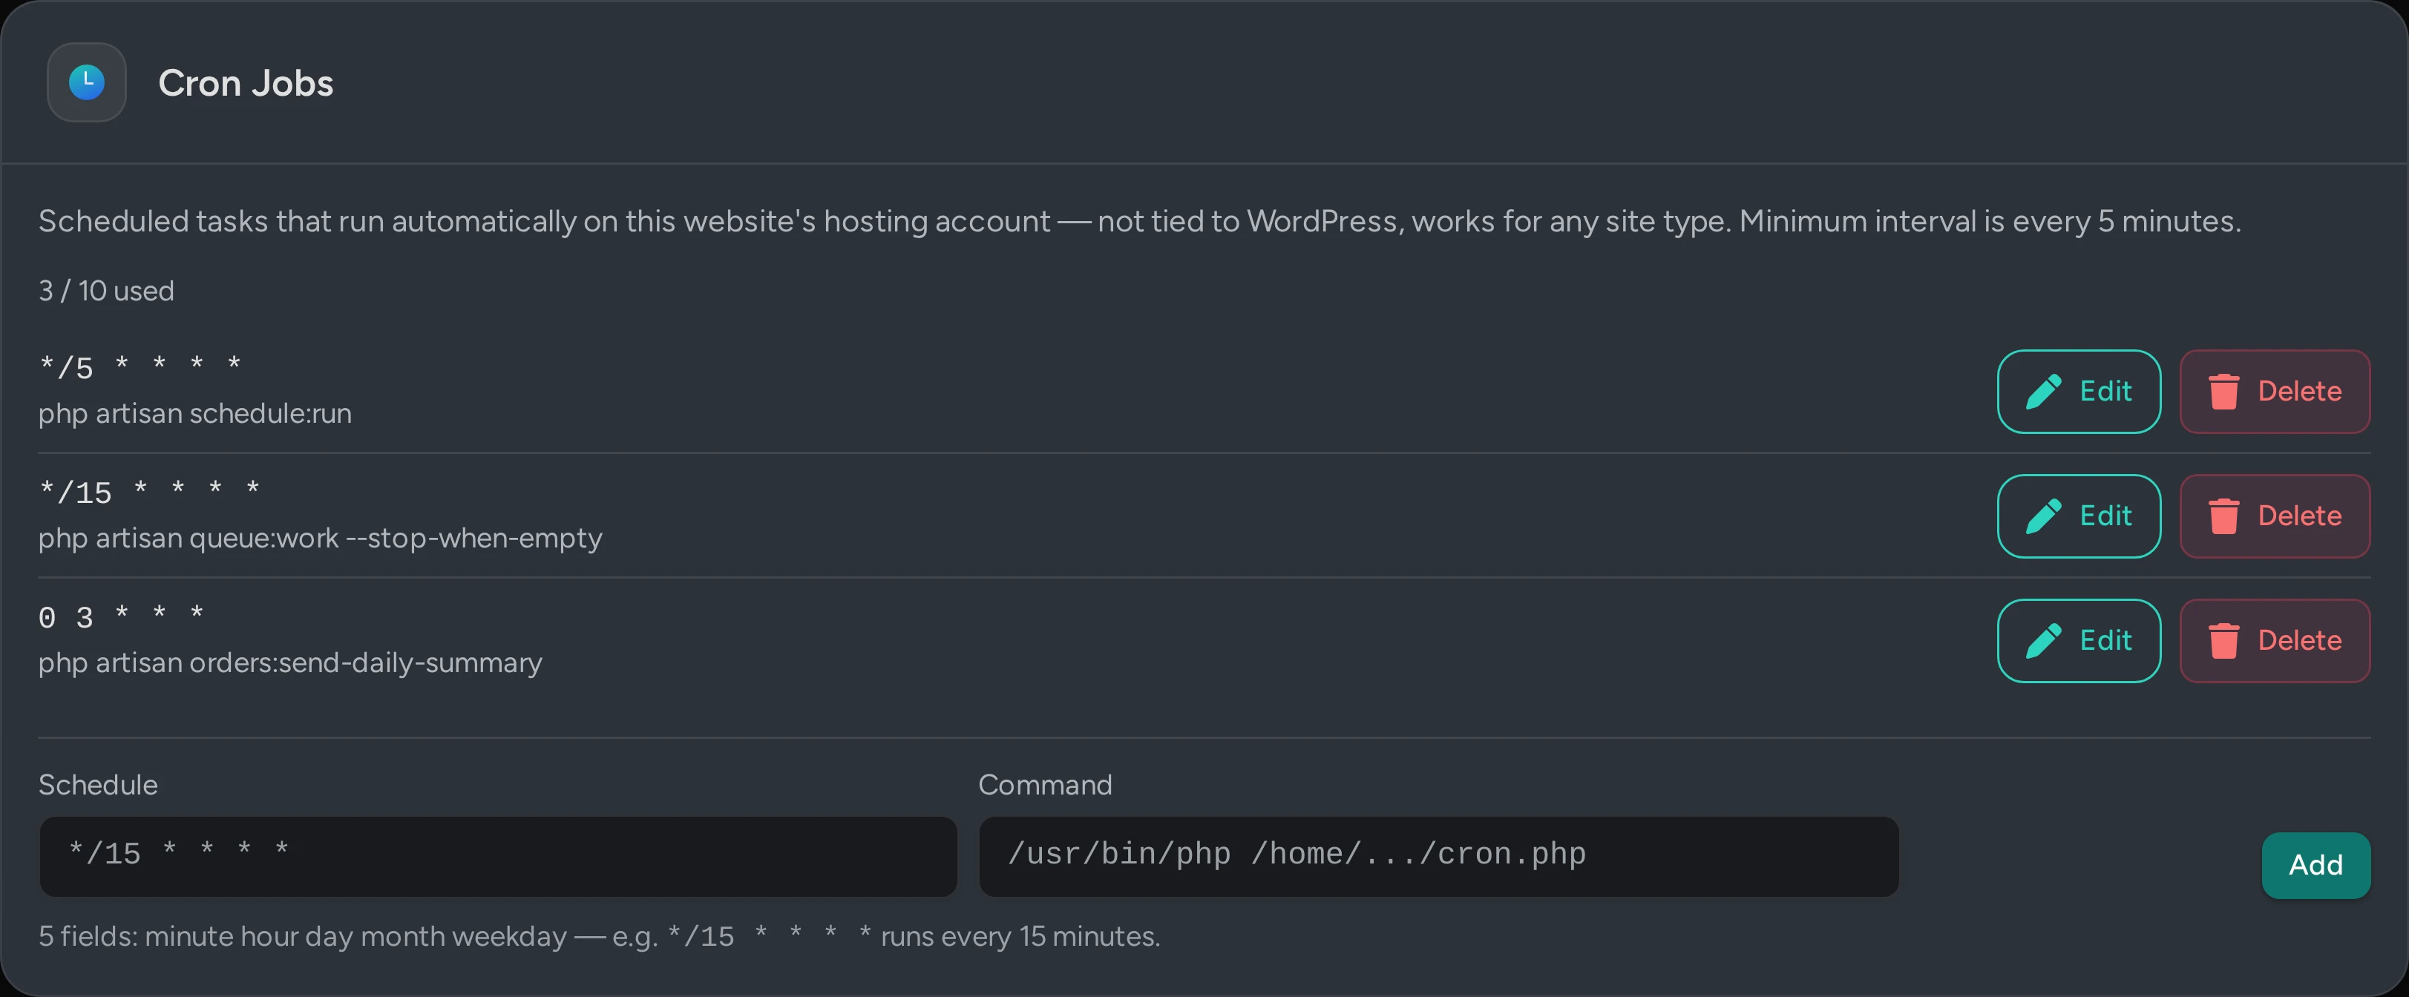Edit the queue:work cron job
Image resolution: width=2409 pixels, height=997 pixels.
(2079, 516)
